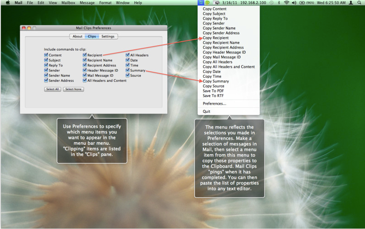The image size is (365, 229).
Task: Minimize the Mail Clips Preferences window
Action: [x=29, y=28]
